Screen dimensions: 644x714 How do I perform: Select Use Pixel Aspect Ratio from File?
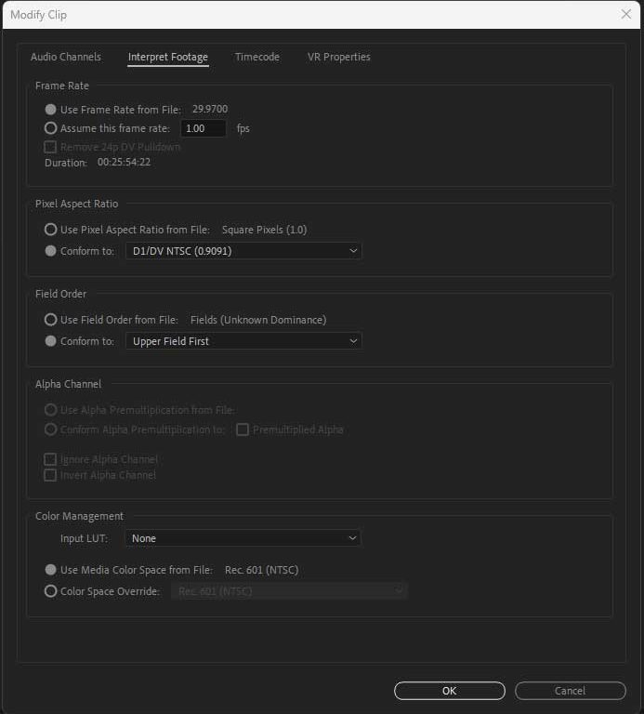51,229
